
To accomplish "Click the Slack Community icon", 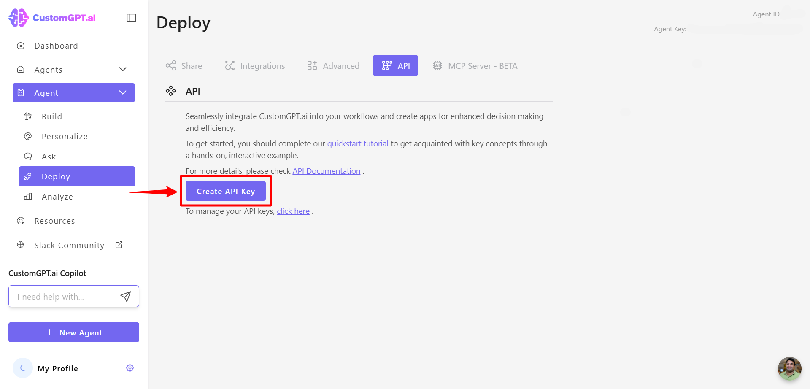I will point(21,245).
